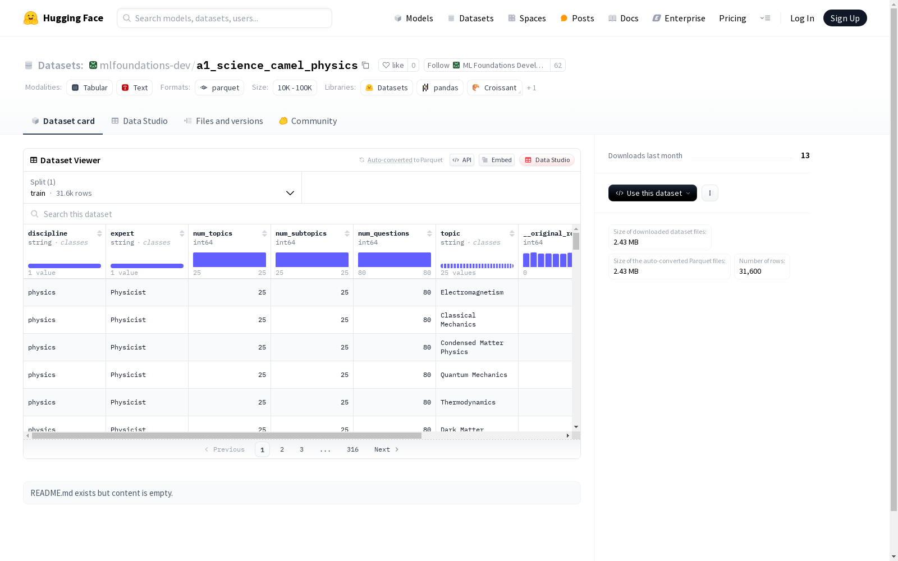898x561 pixels.
Task: Sort the topic column
Action: click(x=512, y=233)
